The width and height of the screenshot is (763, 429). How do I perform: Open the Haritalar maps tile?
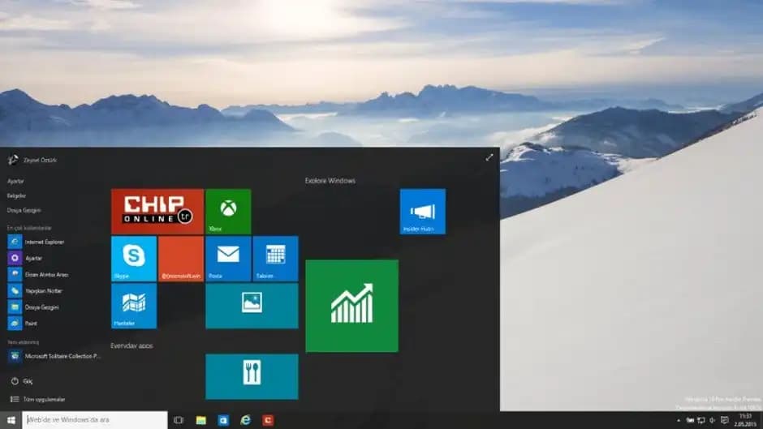[134, 305]
